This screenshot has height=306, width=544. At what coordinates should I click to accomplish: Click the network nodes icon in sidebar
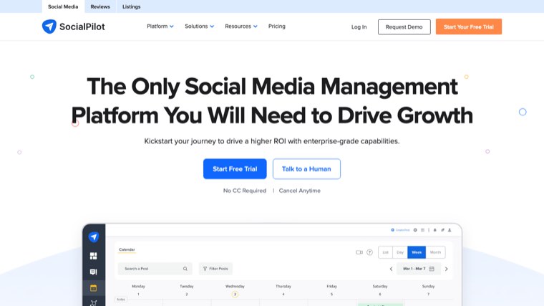93,303
